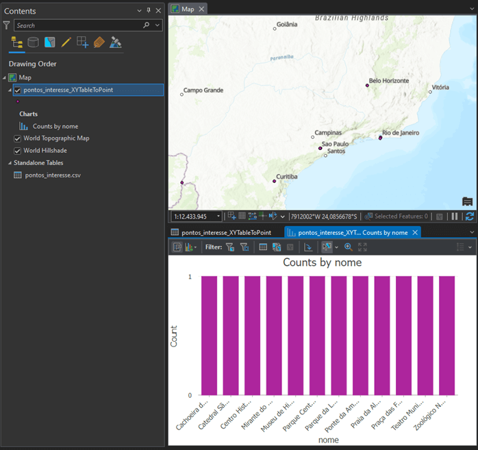The height and width of the screenshot is (450, 478).
Task: Open Counts by nome chart item
Action: pyautogui.click(x=55, y=126)
